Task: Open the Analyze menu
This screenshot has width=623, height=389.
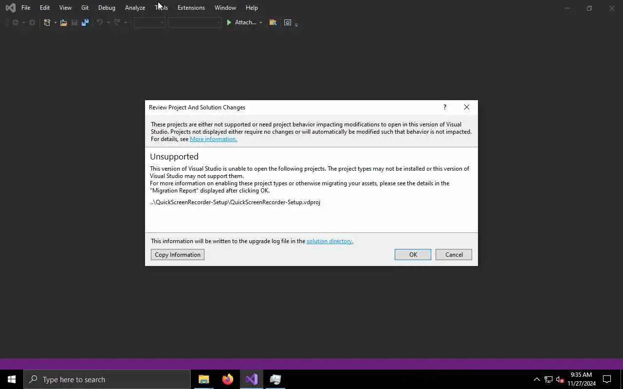Action: coord(135,8)
